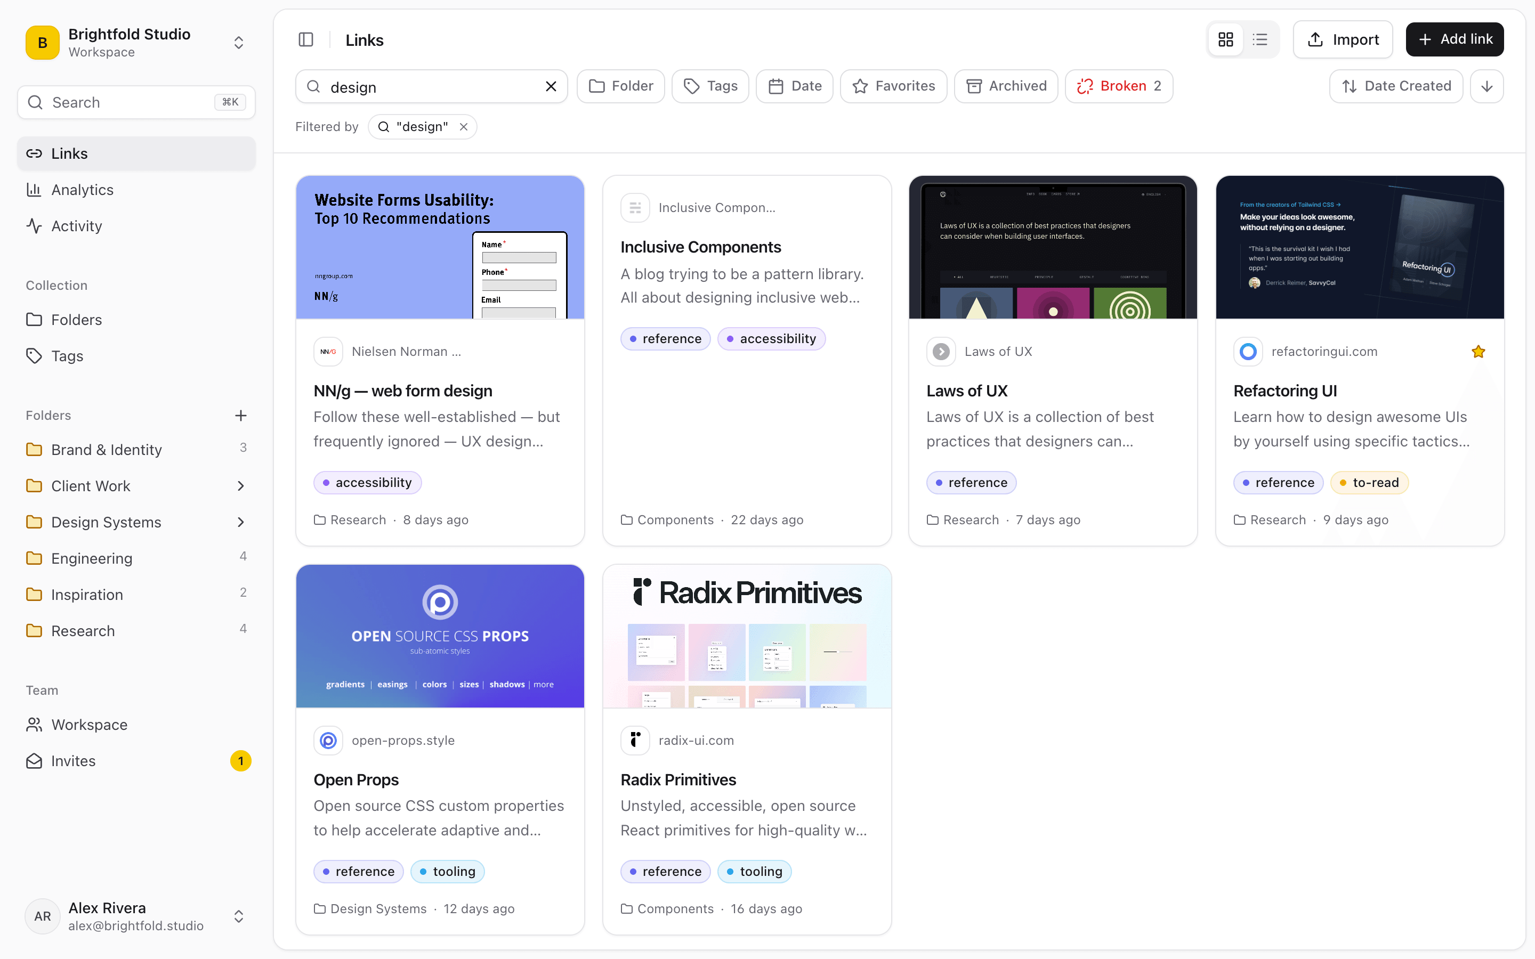Click the refactoringui.com favicon
The width and height of the screenshot is (1535, 959).
click(x=1248, y=352)
